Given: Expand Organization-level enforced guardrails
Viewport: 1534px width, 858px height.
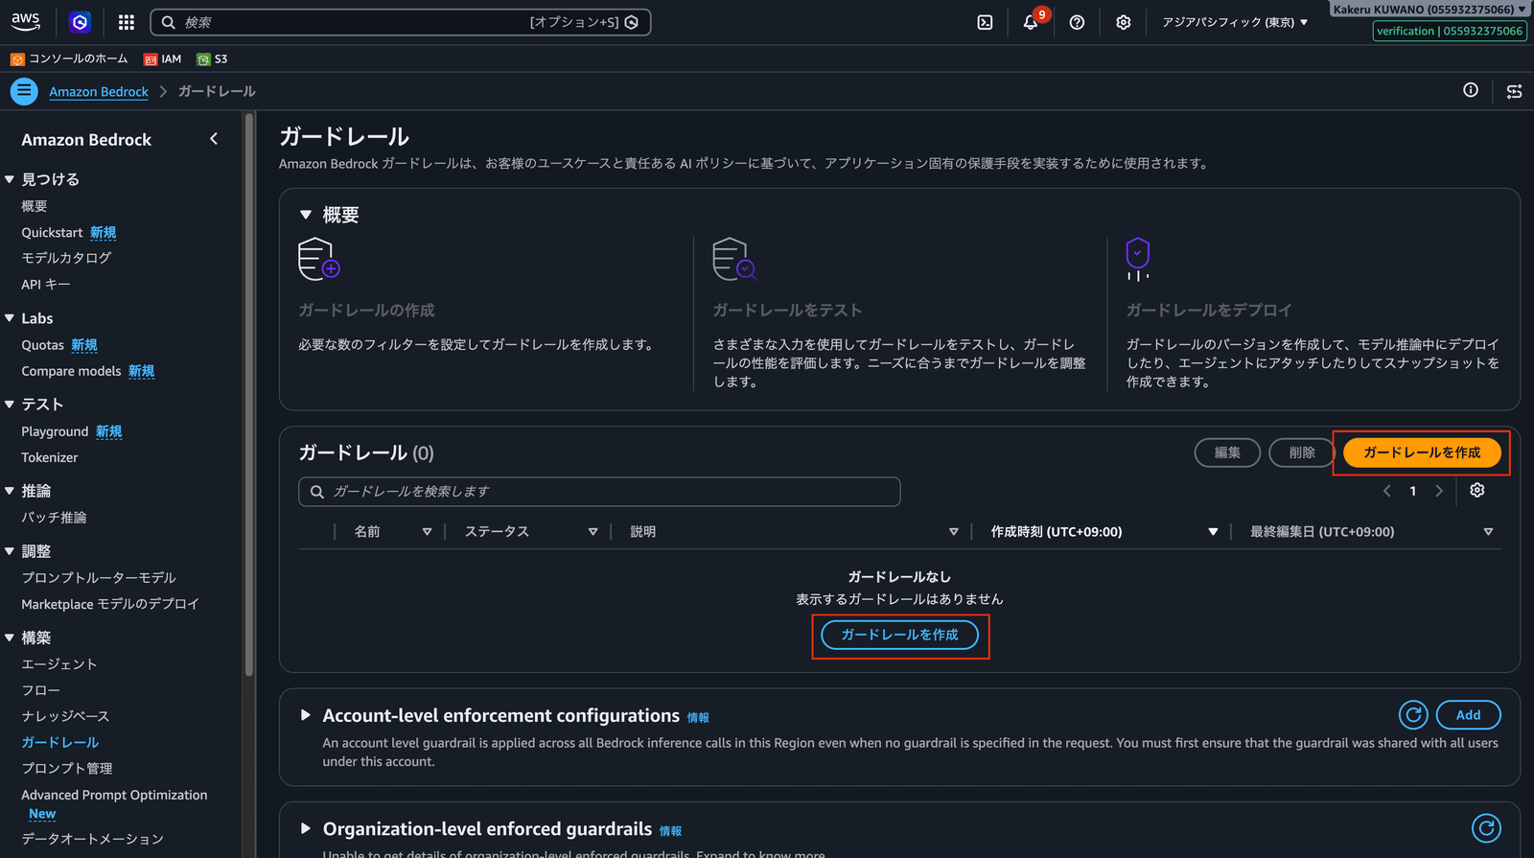Looking at the screenshot, I should tap(306, 828).
